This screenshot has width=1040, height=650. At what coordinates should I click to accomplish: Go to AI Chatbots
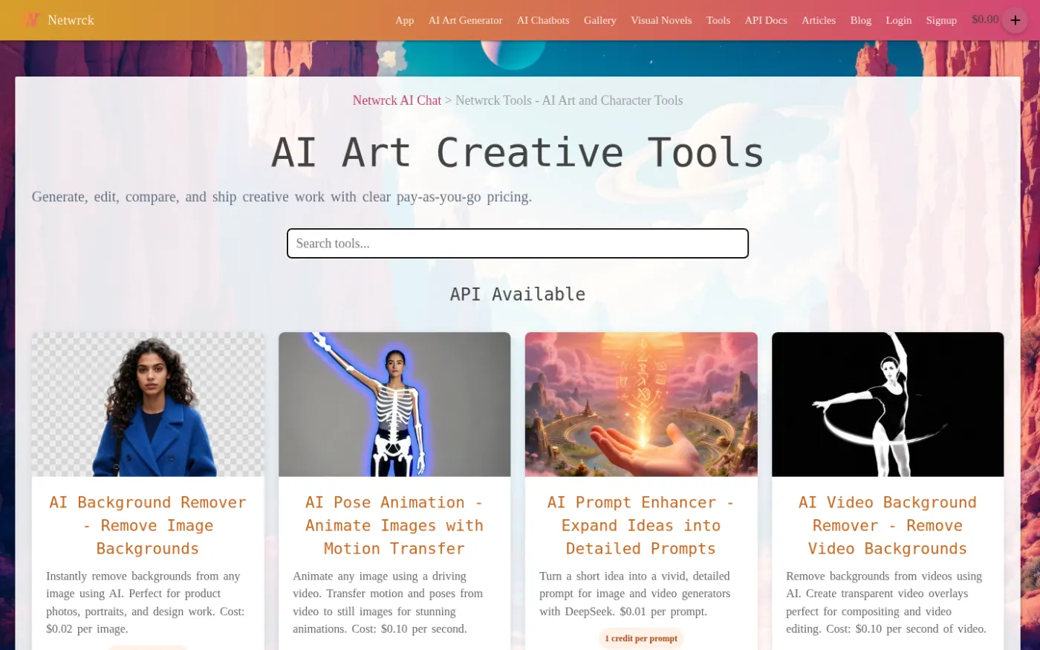click(543, 20)
